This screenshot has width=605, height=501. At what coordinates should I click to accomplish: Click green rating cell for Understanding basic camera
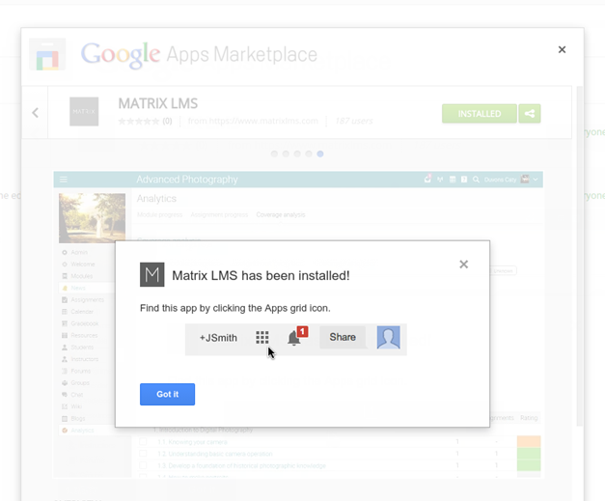click(529, 454)
